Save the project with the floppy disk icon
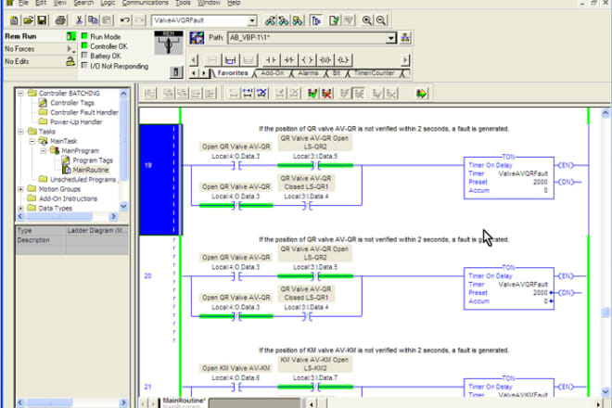612x408 pixels. (42, 20)
